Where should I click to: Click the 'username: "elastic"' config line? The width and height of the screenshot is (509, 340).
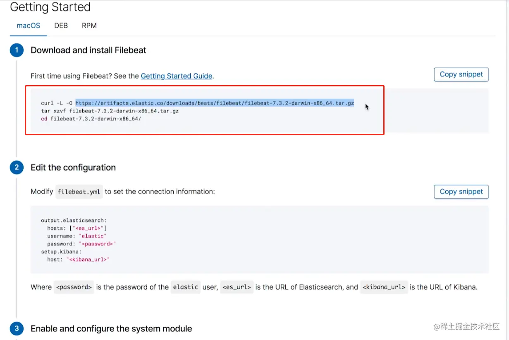[76, 236]
